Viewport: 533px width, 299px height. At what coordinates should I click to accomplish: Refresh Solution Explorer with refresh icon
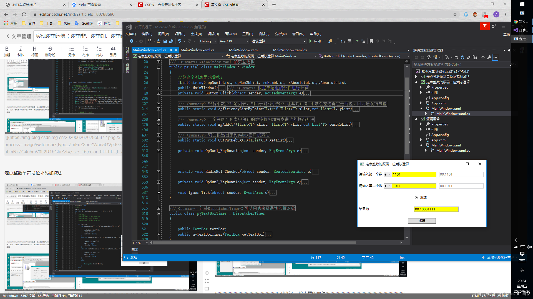click(462, 57)
